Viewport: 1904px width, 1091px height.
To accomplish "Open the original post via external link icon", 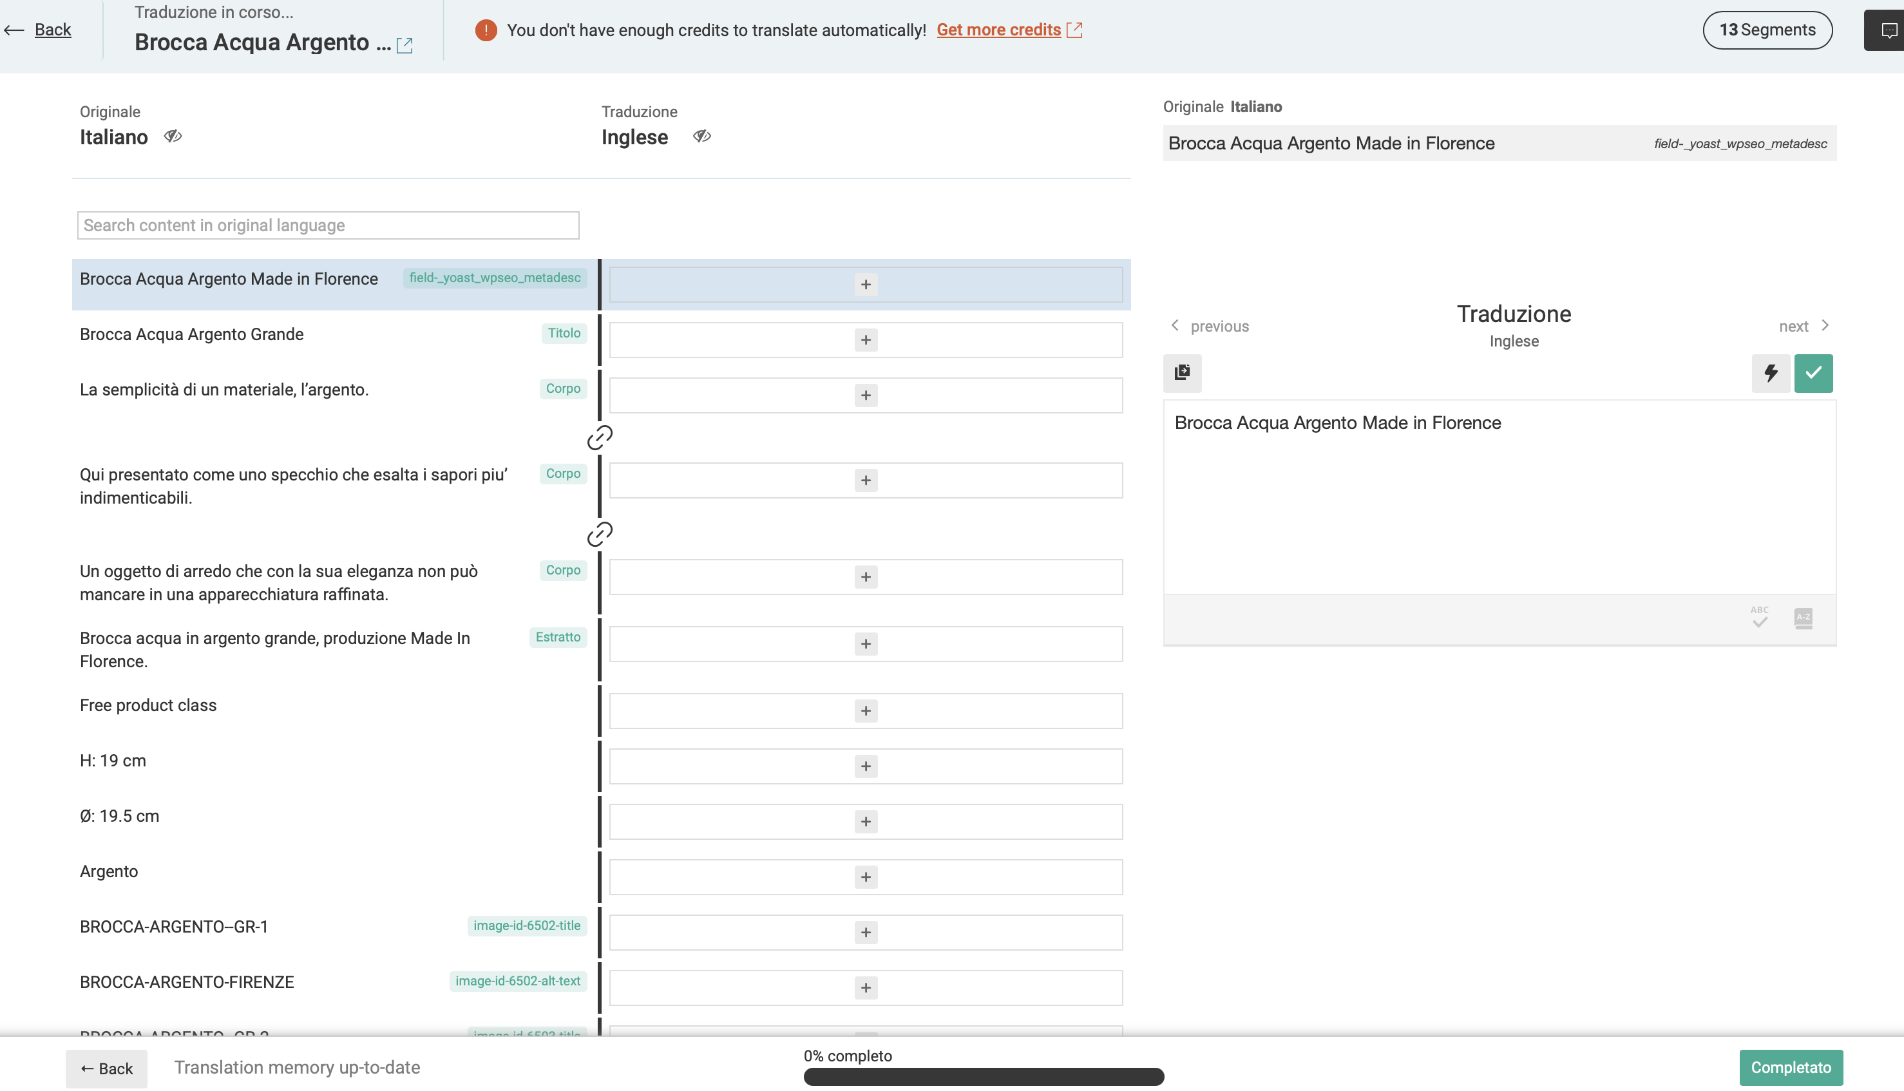I will 405,45.
